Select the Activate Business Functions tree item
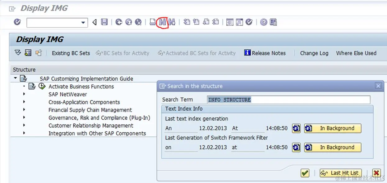387x183 pixels. [x=81, y=86]
